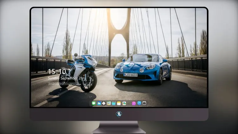Click the logo badge on monitor chin

(119, 114)
